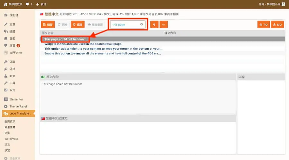Image resolution: width=289 pixels, height=160 pixels.
Task: Open the Theme Panel gear menu
Action: [18, 106]
